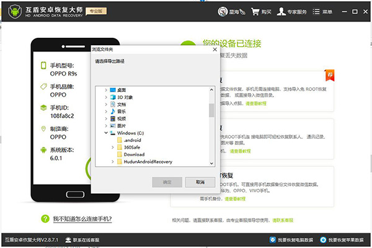The width and height of the screenshot is (372, 248).
Task: Select the 3D 对象 cube icon
Action: pyautogui.click(x=113, y=97)
